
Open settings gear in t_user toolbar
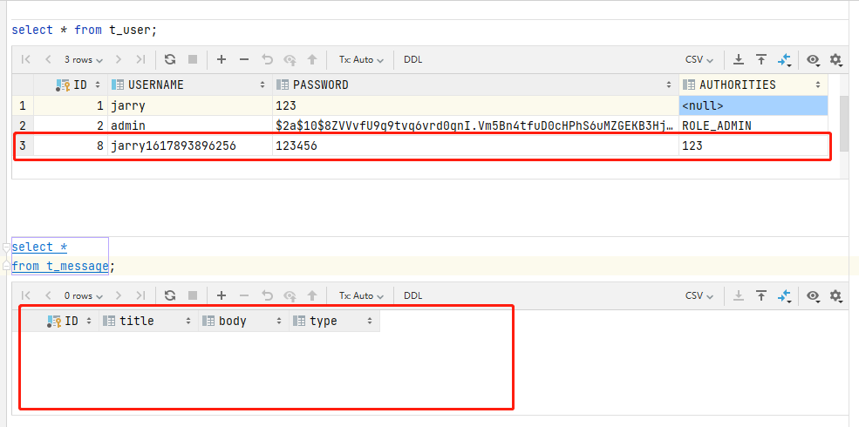[x=835, y=59]
